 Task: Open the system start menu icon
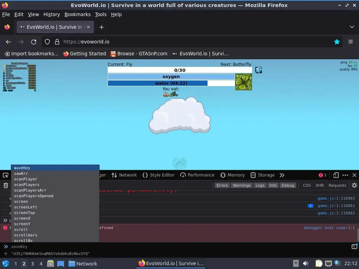6,263
